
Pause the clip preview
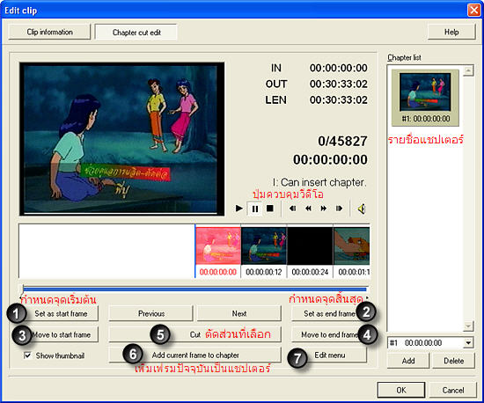(255, 209)
